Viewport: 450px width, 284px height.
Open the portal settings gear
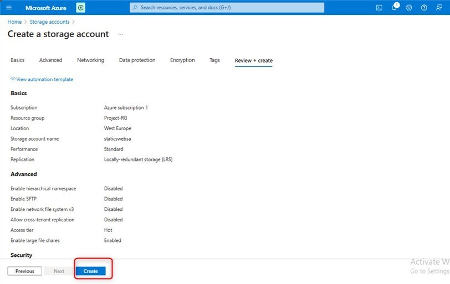409,8
